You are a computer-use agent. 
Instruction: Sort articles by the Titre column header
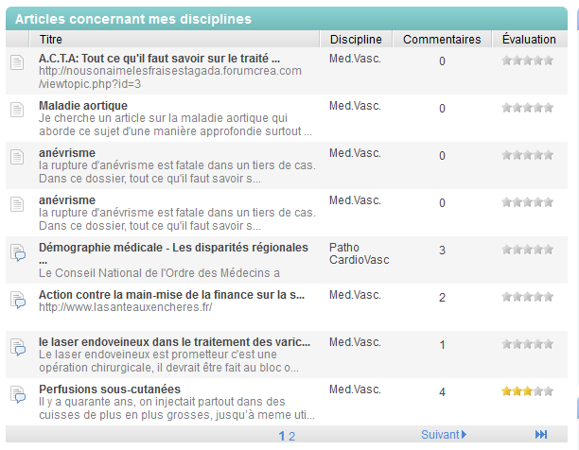[52, 40]
